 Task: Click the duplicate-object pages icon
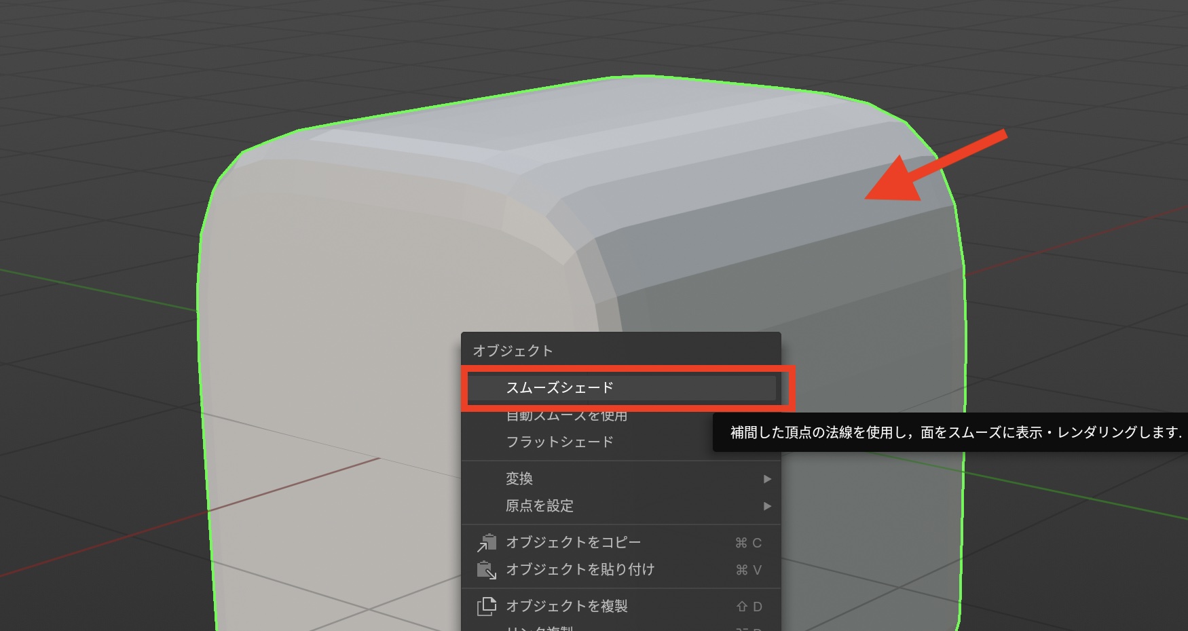point(487,606)
